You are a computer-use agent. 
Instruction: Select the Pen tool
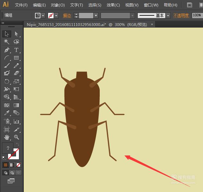7,50
